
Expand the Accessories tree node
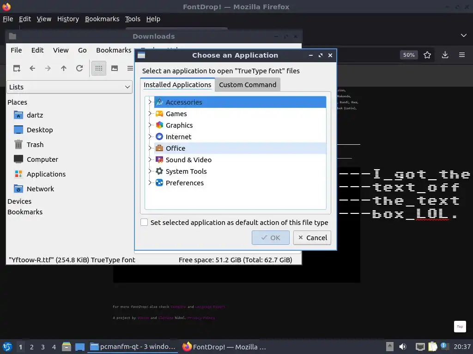[x=150, y=102]
